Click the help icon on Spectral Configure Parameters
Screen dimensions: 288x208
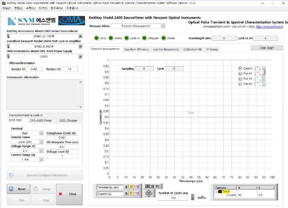[x=11, y=175]
